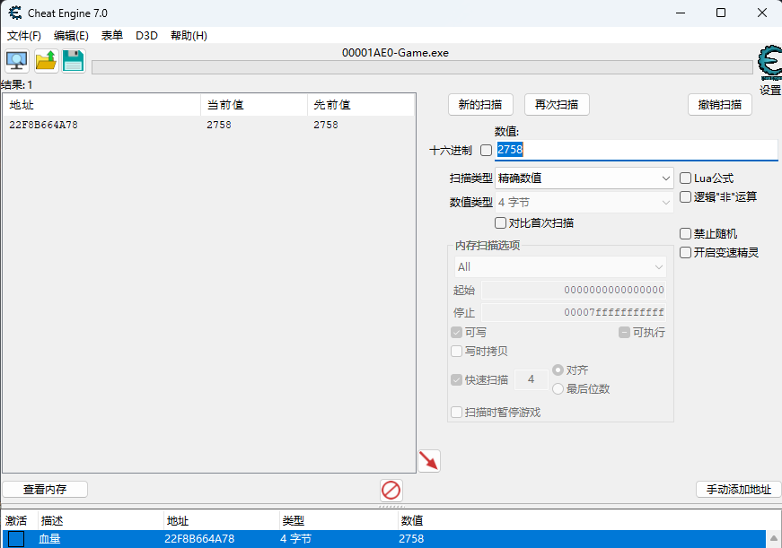This screenshot has height=548, width=782.
Task: Toggle the 可写 checkbox
Action: coord(456,332)
